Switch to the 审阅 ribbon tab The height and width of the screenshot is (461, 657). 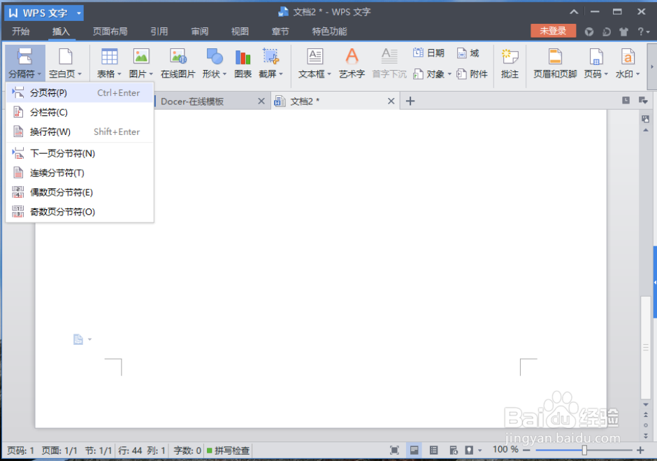pyautogui.click(x=199, y=31)
